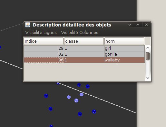Click the vertical scrollbar thumb
Screen dimensions: 166x127
[x=148, y=56]
